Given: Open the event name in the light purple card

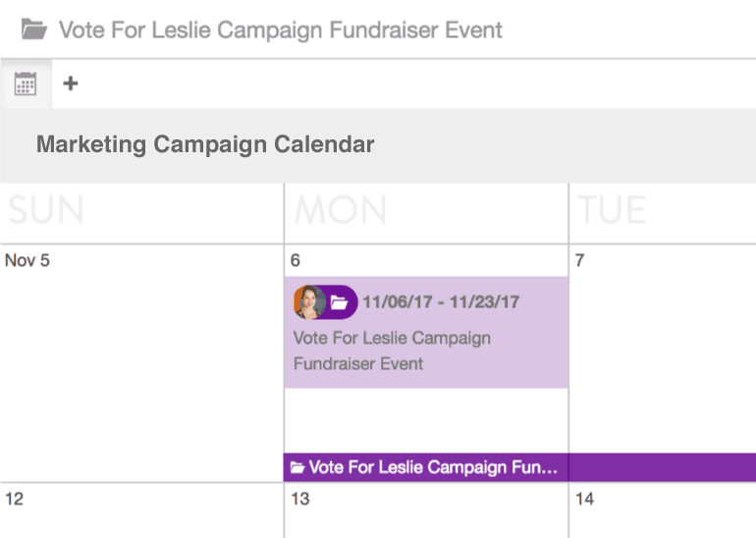Looking at the screenshot, I should click(392, 350).
